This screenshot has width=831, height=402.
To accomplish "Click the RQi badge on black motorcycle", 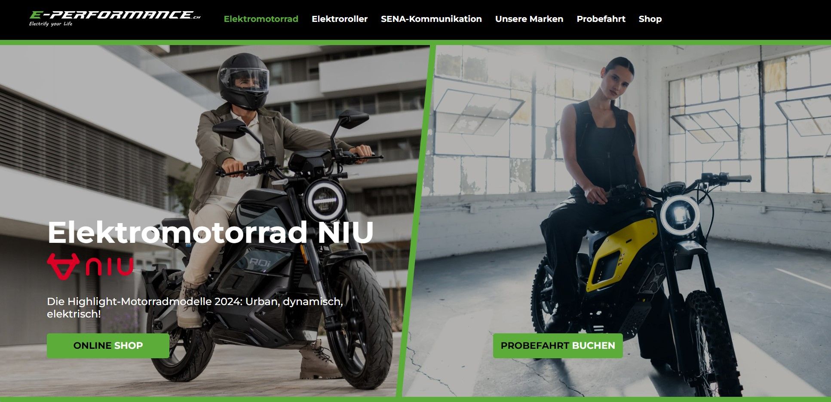I will [260, 263].
